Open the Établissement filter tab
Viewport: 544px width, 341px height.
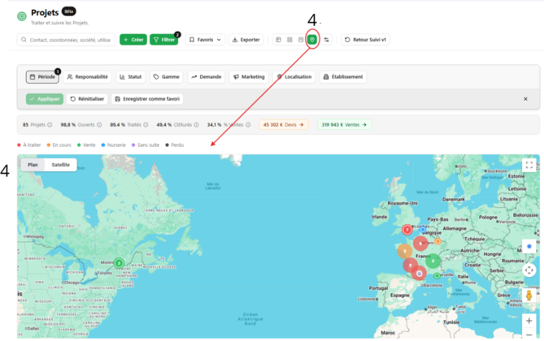(343, 76)
